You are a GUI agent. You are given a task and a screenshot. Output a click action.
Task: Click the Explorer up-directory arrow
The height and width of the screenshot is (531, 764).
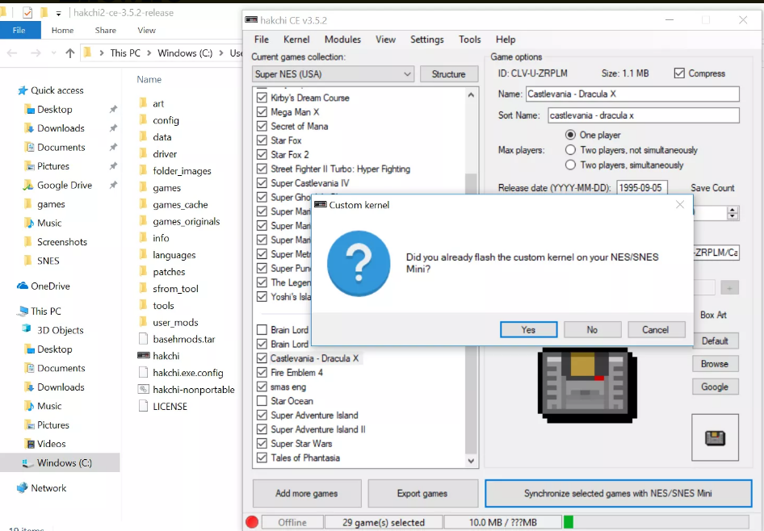[x=70, y=53]
